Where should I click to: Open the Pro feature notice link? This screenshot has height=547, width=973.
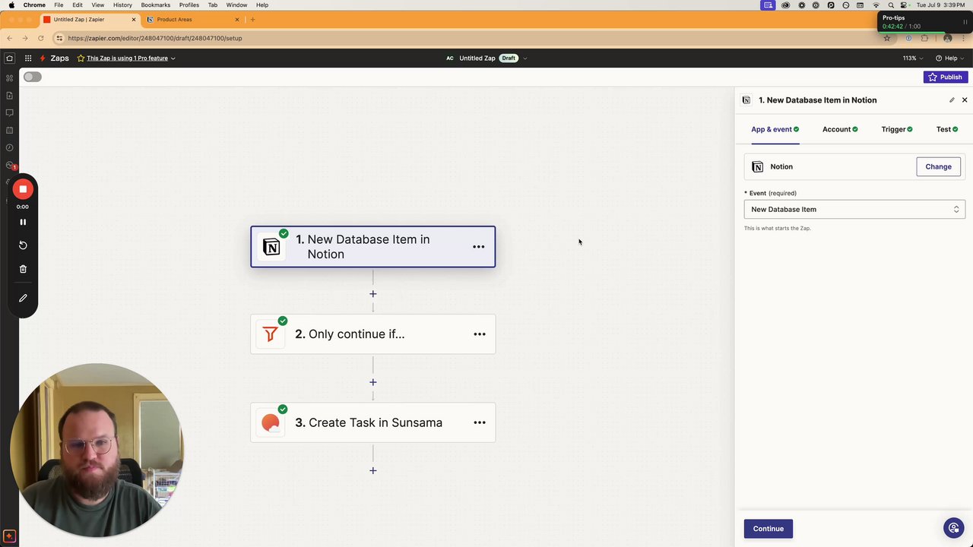(126, 58)
